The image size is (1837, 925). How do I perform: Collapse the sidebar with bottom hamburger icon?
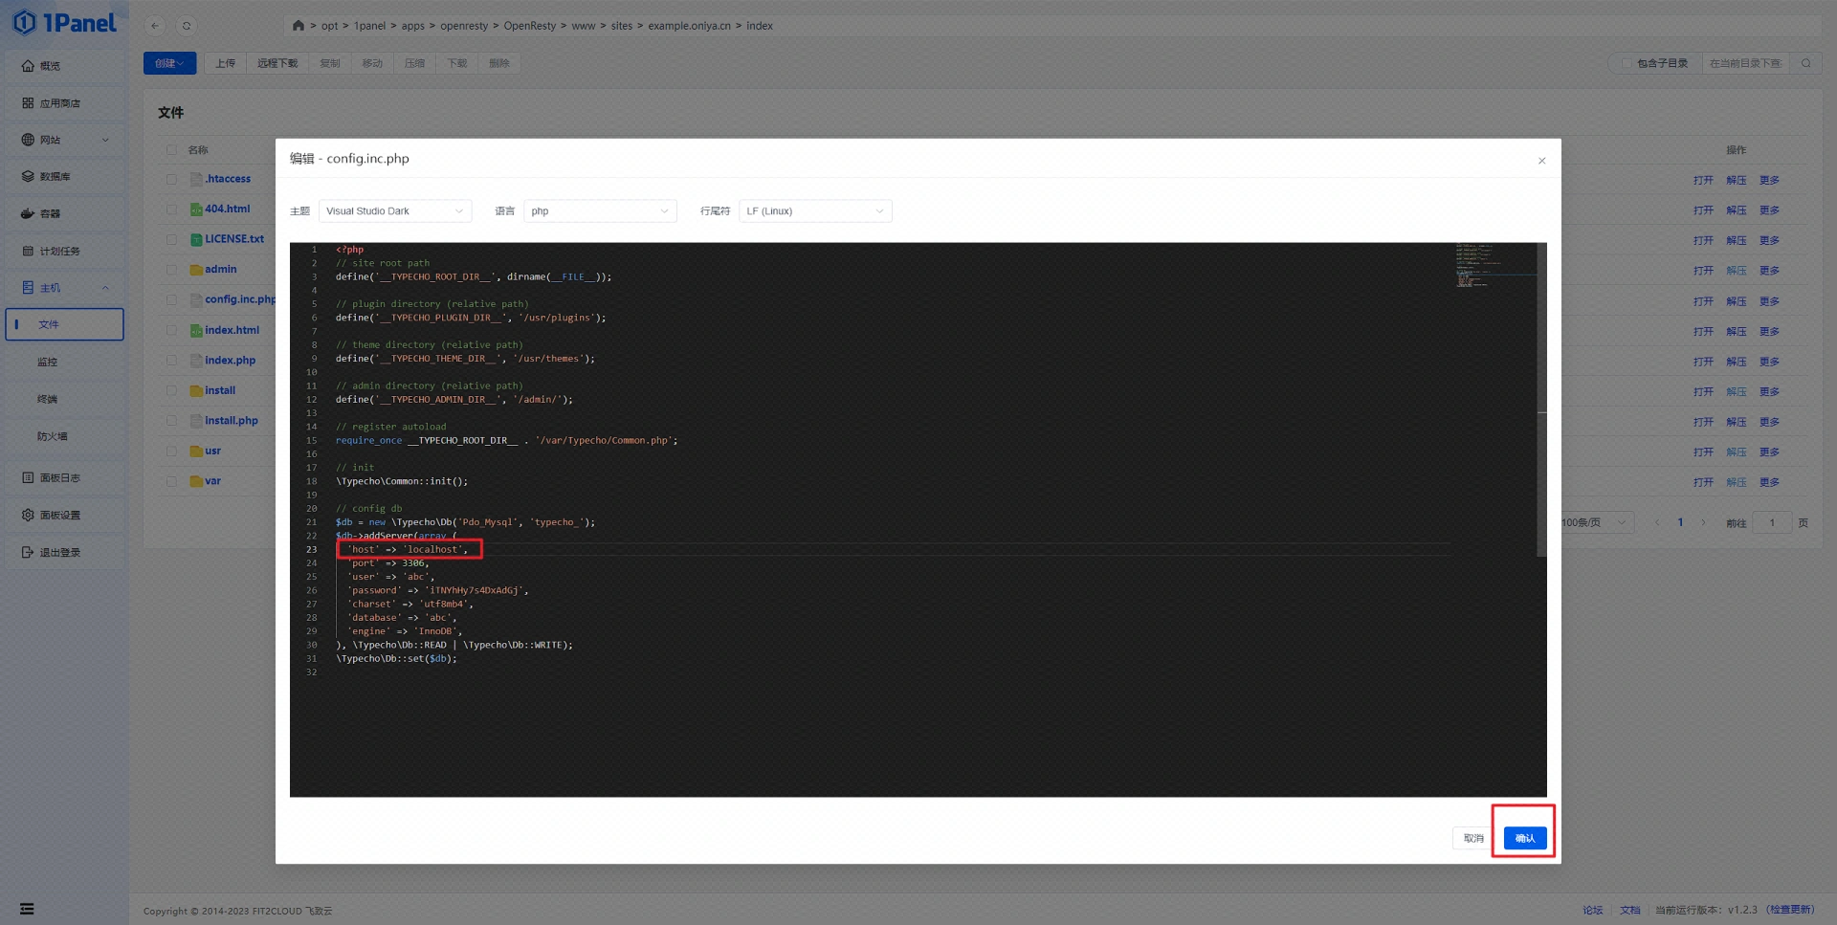[27, 909]
